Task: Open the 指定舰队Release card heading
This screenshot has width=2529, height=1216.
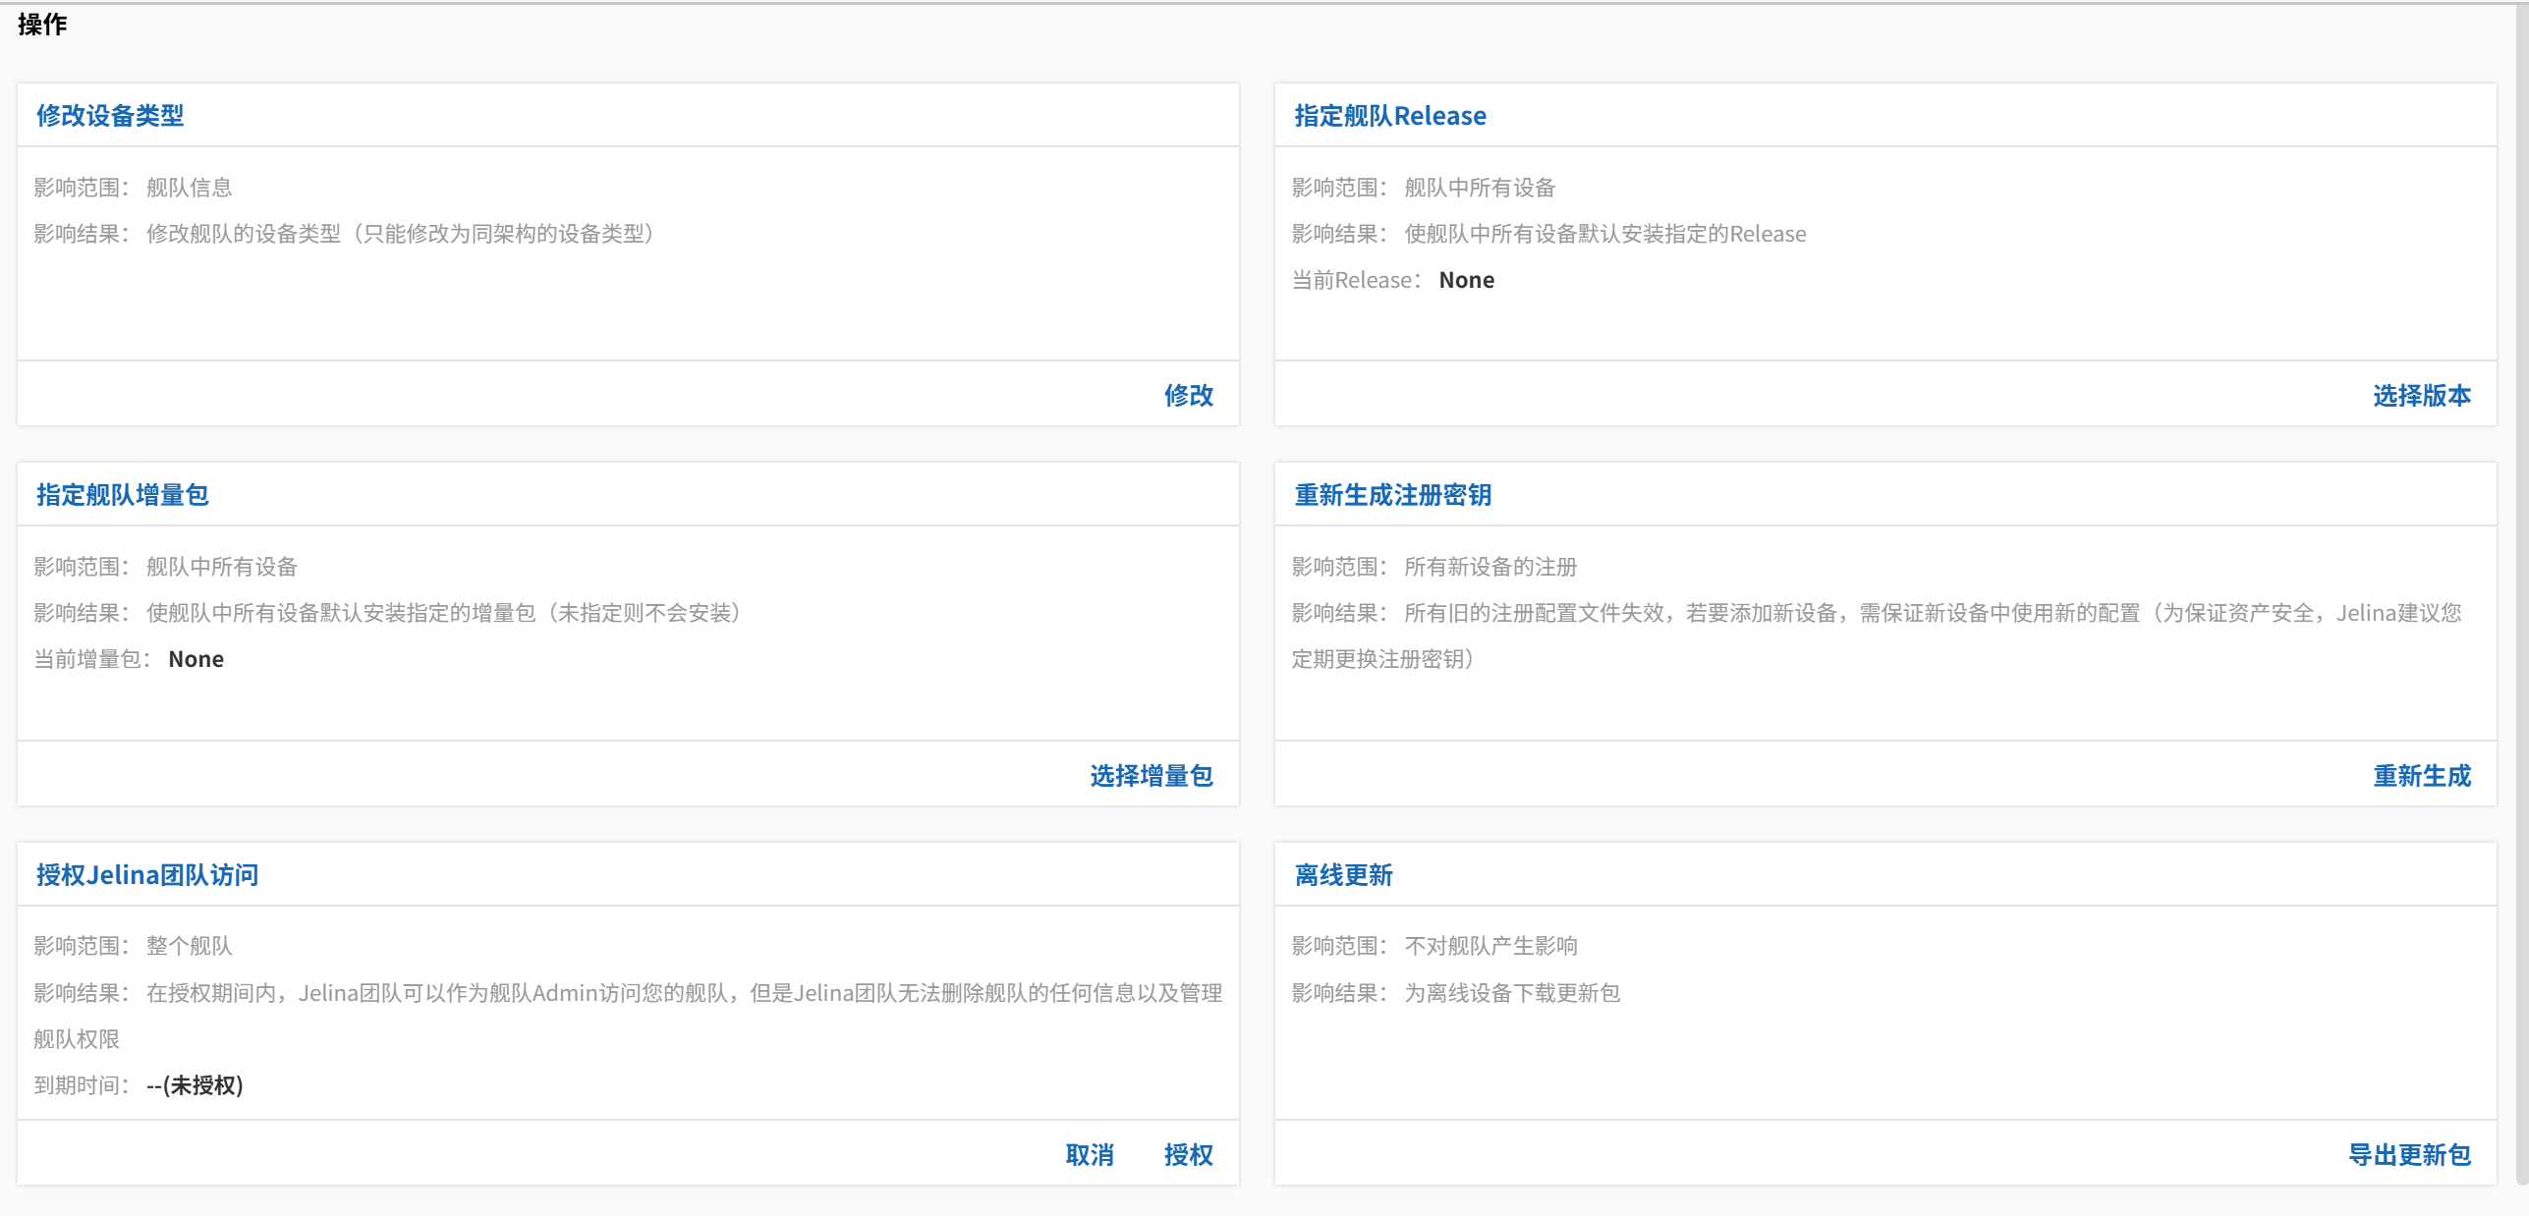Action: pos(1389,116)
